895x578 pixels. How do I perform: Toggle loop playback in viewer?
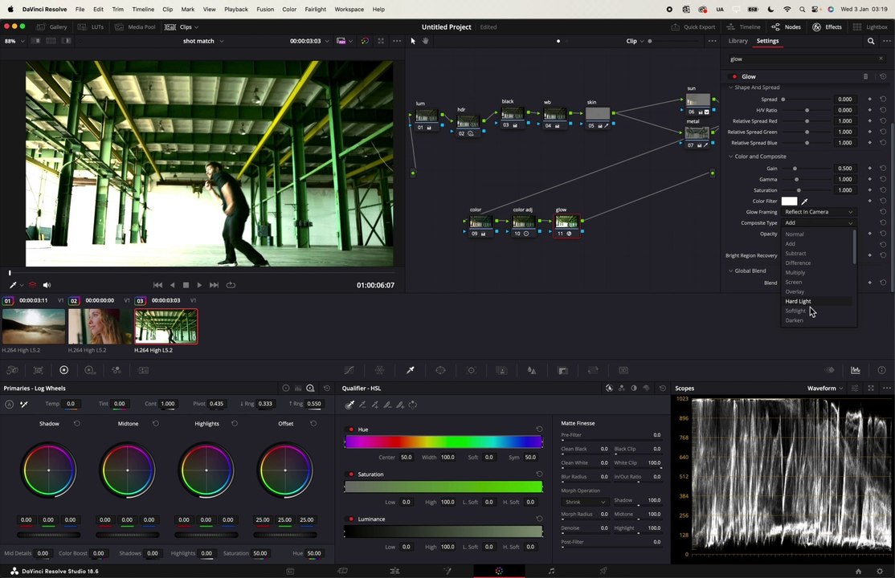[x=231, y=285]
